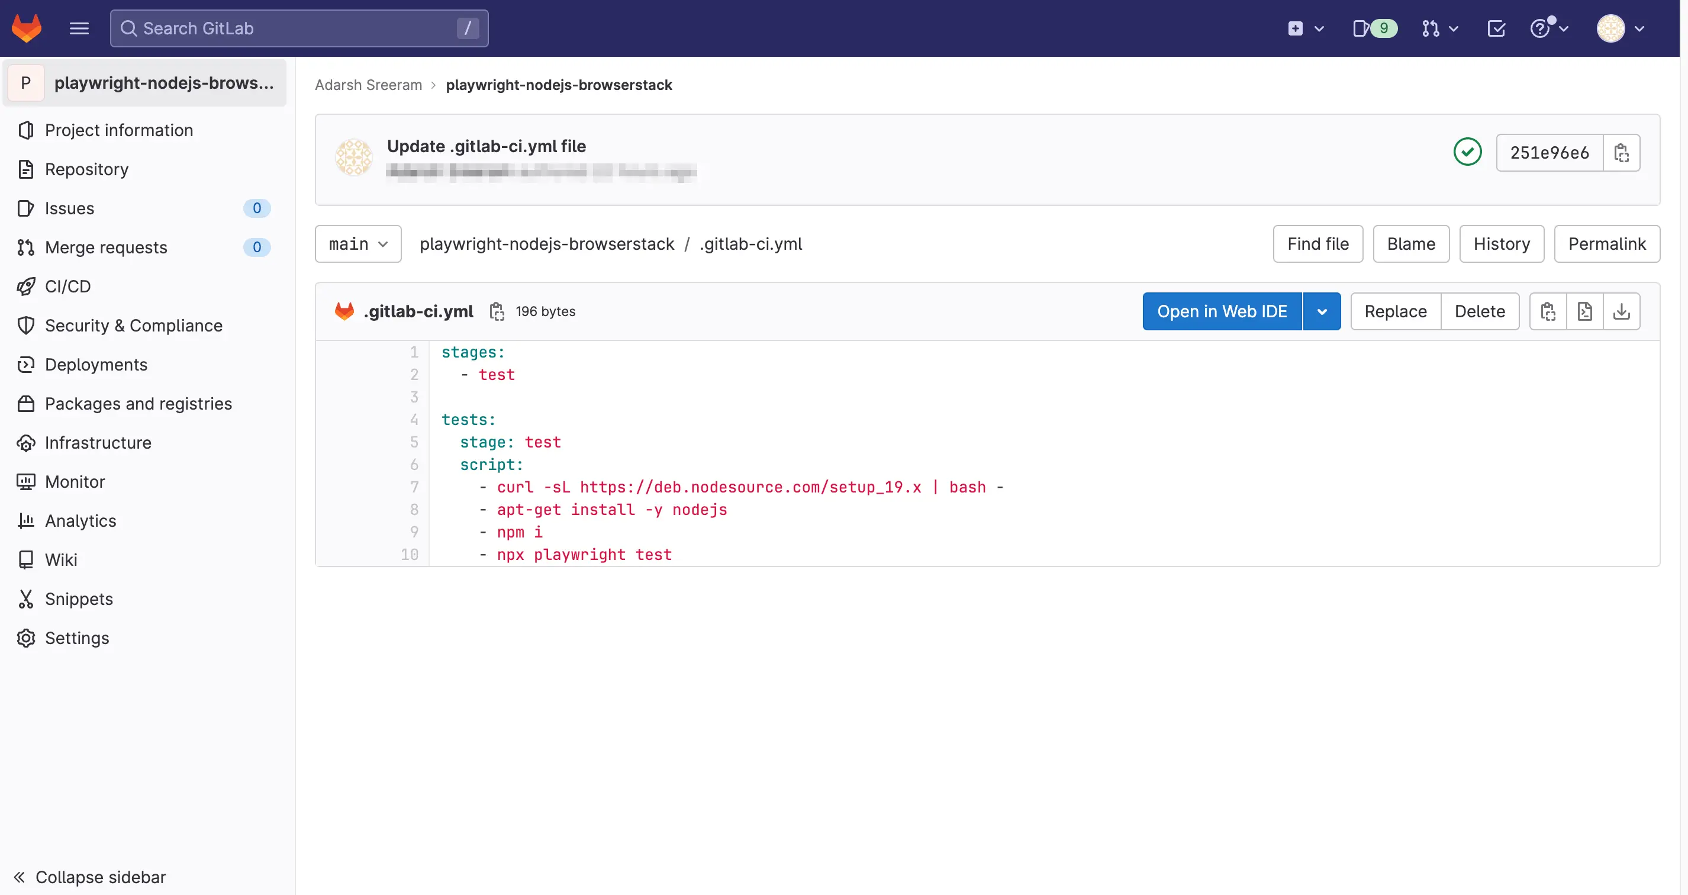Screen dimensions: 1688x895
Task: Click the green pipeline passed status icon
Action: click(x=1467, y=153)
